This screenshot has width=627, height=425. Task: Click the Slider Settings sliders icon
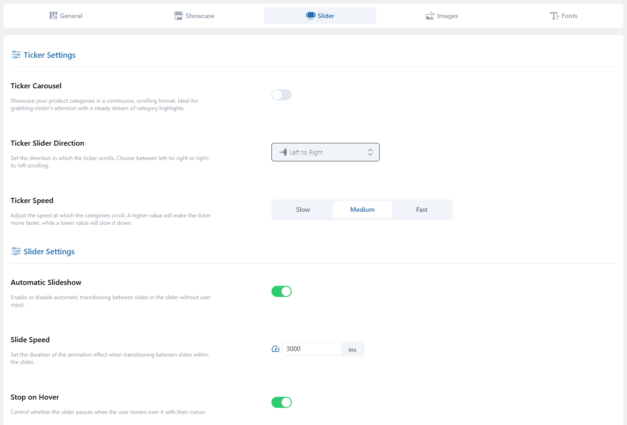click(x=16, y=252)
